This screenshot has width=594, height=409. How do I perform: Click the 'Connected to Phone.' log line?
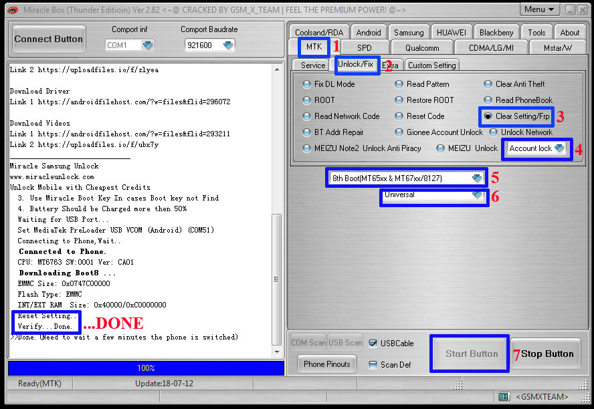[x=62, y=251]
